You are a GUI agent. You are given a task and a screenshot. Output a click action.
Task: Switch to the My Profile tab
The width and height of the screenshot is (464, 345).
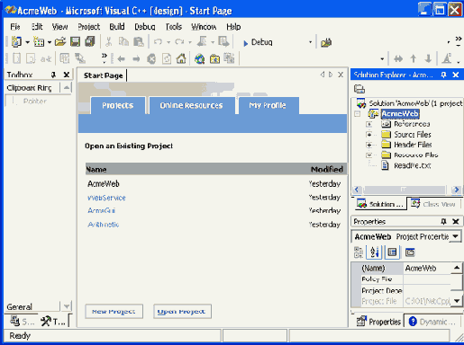(268, 105)
